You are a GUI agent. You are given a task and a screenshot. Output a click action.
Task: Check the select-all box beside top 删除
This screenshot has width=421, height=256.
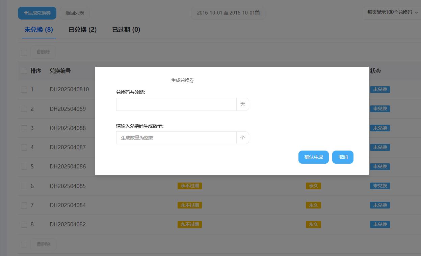[24, 53]
